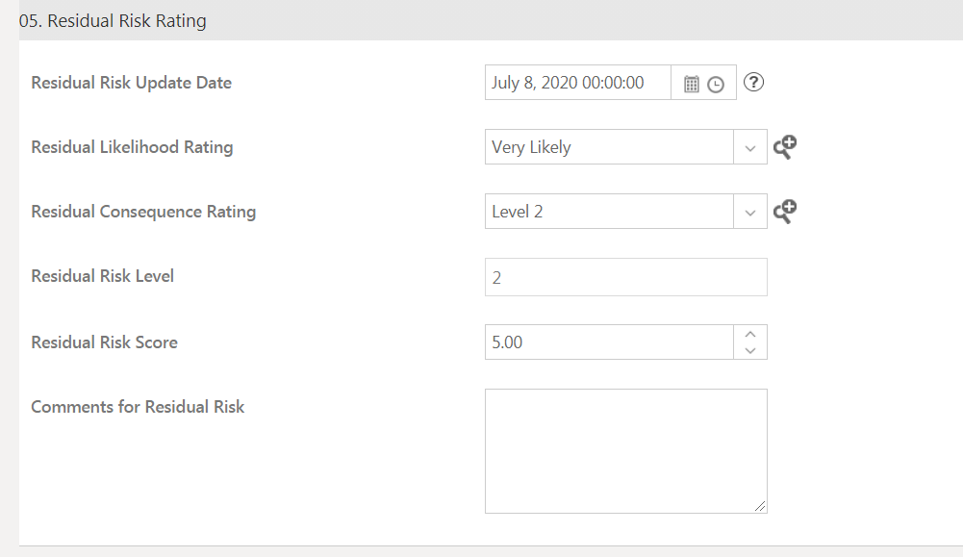Decrease Residual Risk Score with down arrow
The width and height of the screenshot is (963, 557).
(x=750, y=350)
